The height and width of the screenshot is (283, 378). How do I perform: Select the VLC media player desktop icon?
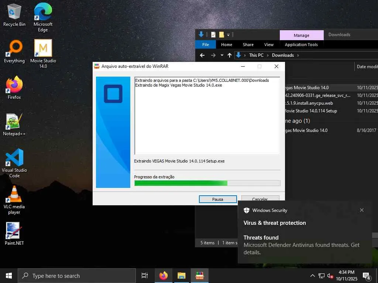tap(14, 200)
